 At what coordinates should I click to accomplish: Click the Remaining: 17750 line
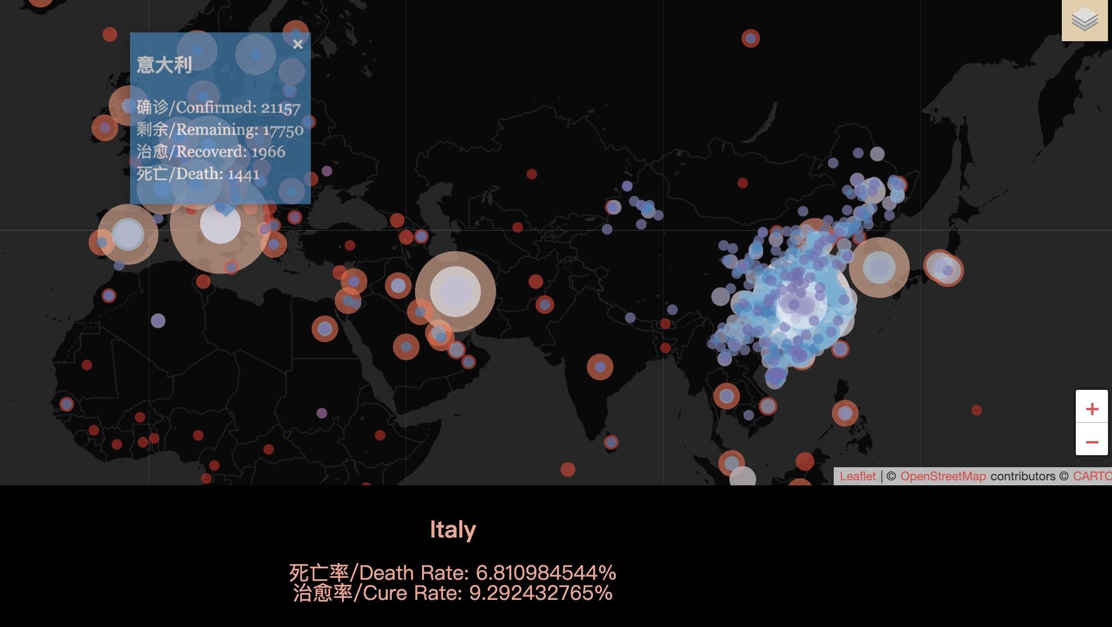(x=220, y=130)
